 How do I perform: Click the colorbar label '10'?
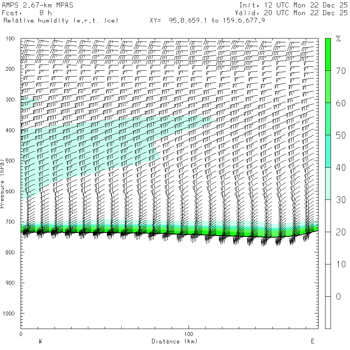coord(341,264)
